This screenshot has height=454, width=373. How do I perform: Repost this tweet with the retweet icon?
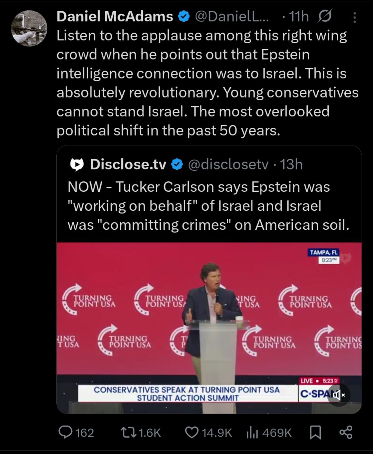(x=129, y=432)
